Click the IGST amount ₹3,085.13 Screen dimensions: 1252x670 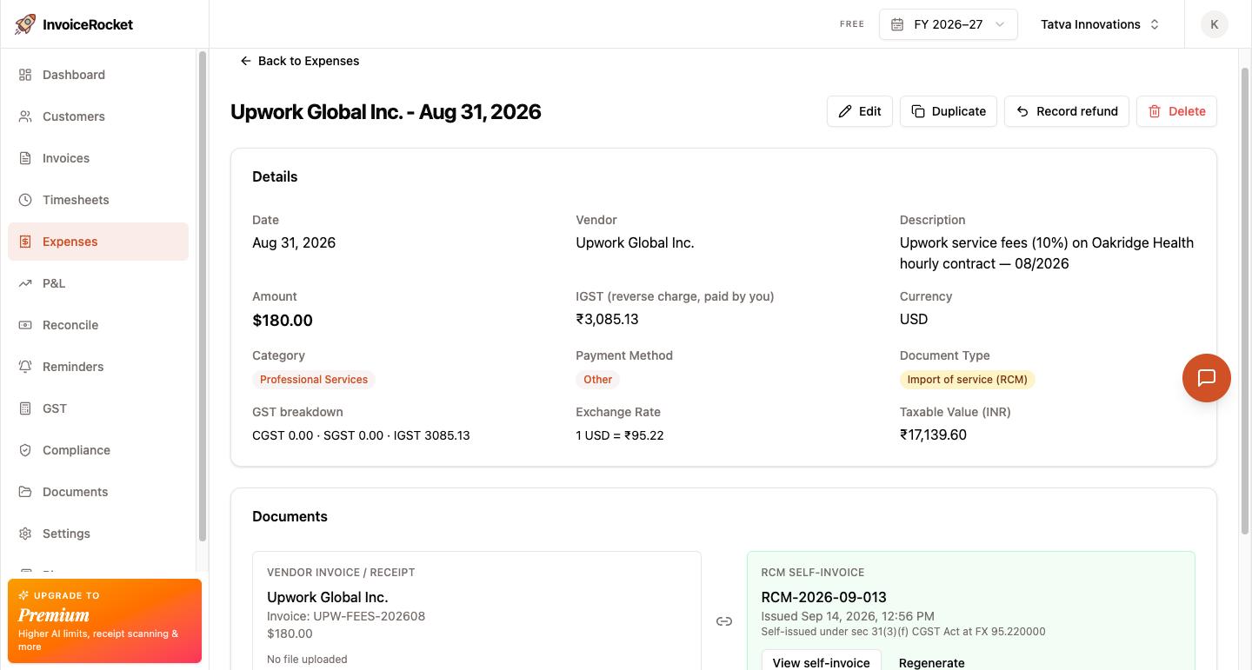[x=607, y=319]
